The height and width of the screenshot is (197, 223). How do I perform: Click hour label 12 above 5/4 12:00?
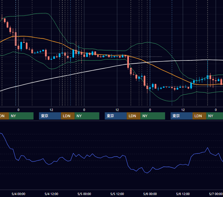click(51, 110)
